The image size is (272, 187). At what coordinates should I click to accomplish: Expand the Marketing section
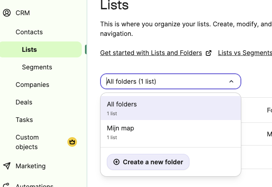[x=31, y=166]
